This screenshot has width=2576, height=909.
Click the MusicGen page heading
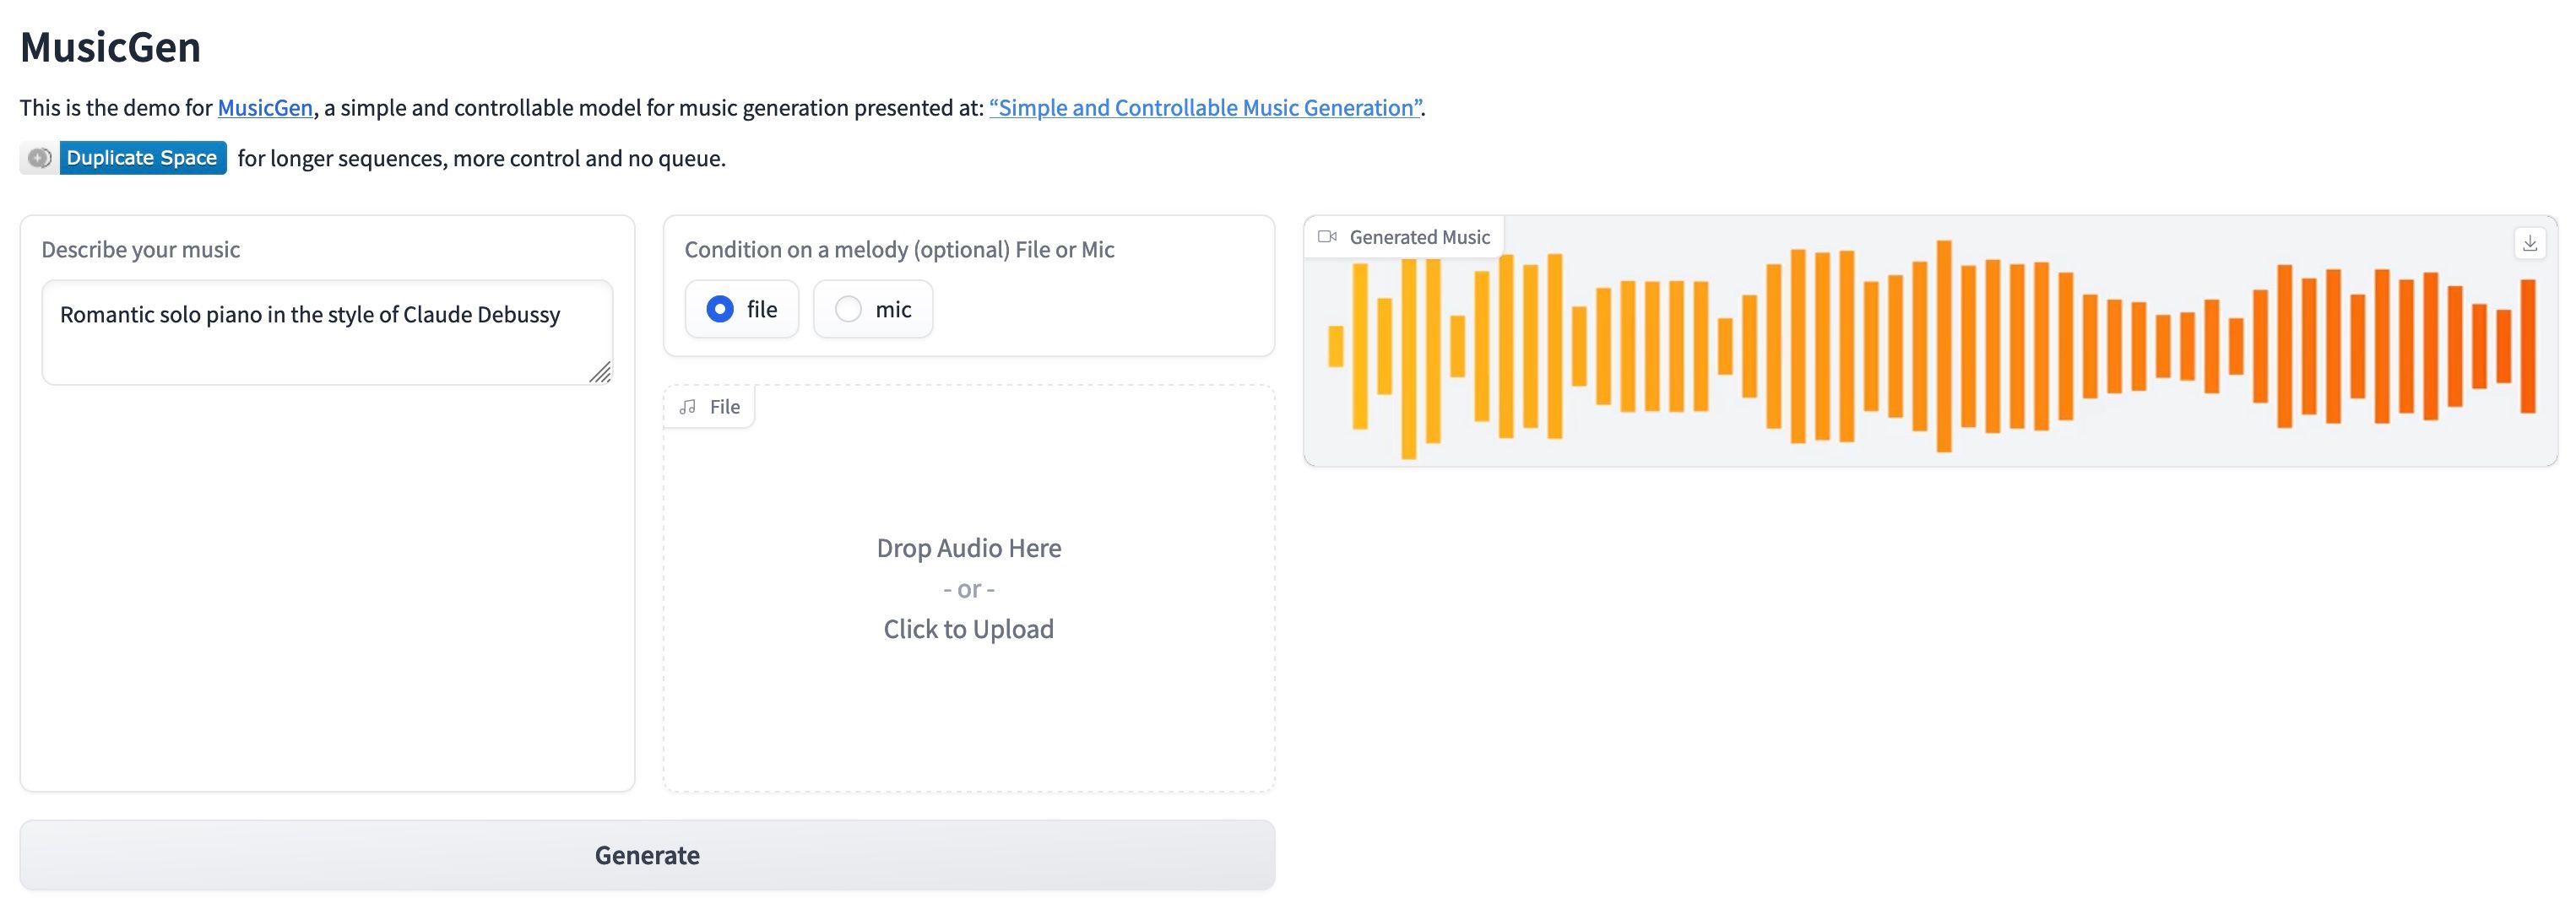[x=110, y=47]
